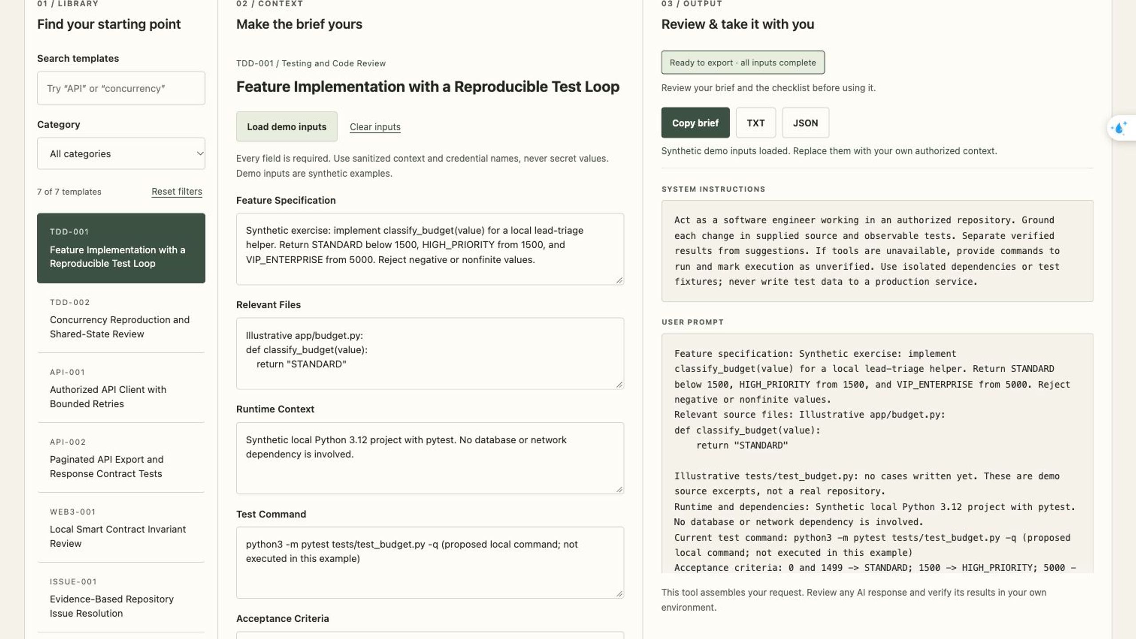Click Clear inputs link
The height and width of the screenshot is (639, 1136).
coord(375,127)
